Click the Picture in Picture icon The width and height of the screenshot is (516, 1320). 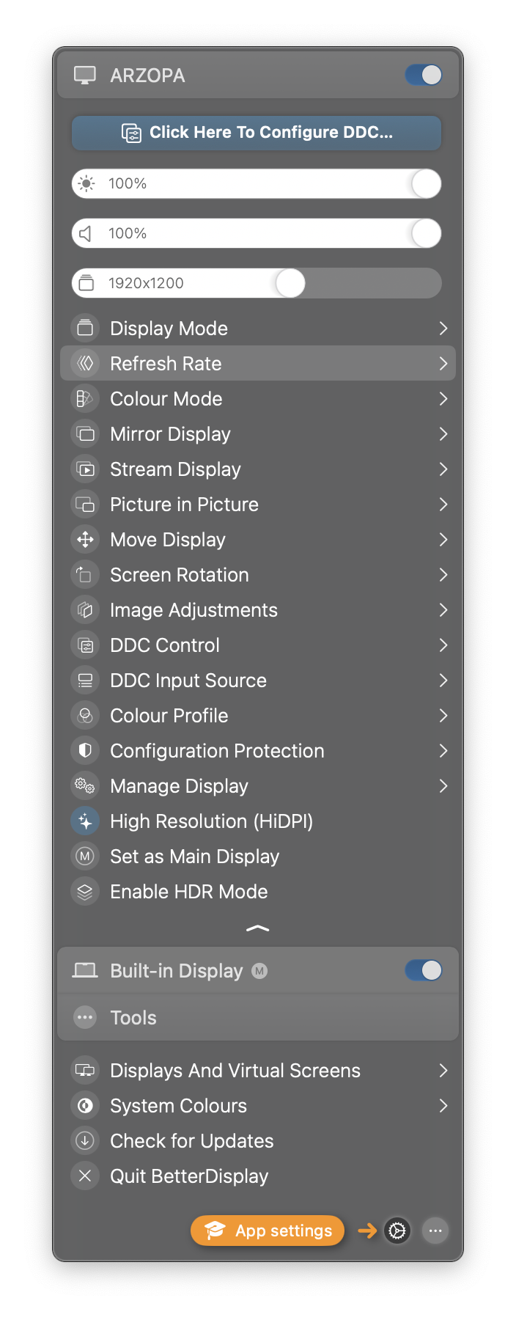85,505
